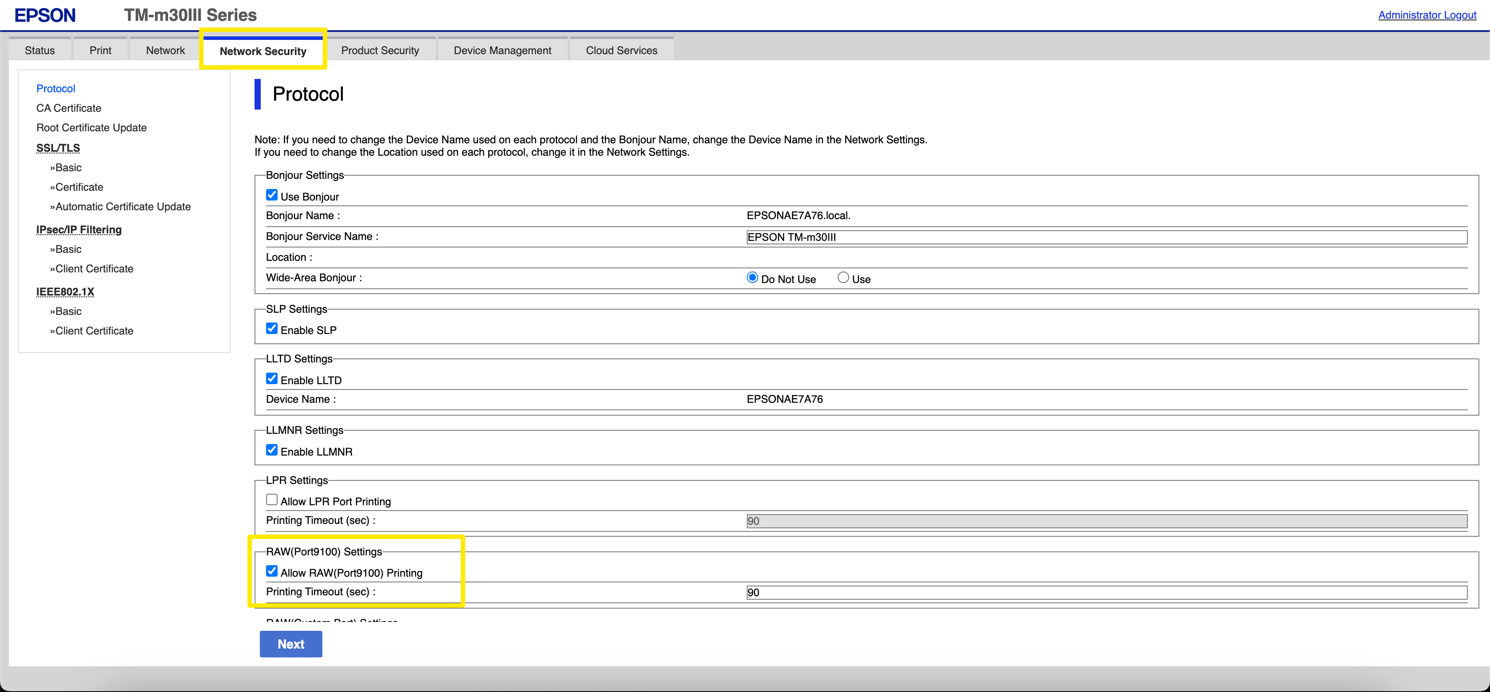Click the Bonjour Service Name field

coord(1106,237)
